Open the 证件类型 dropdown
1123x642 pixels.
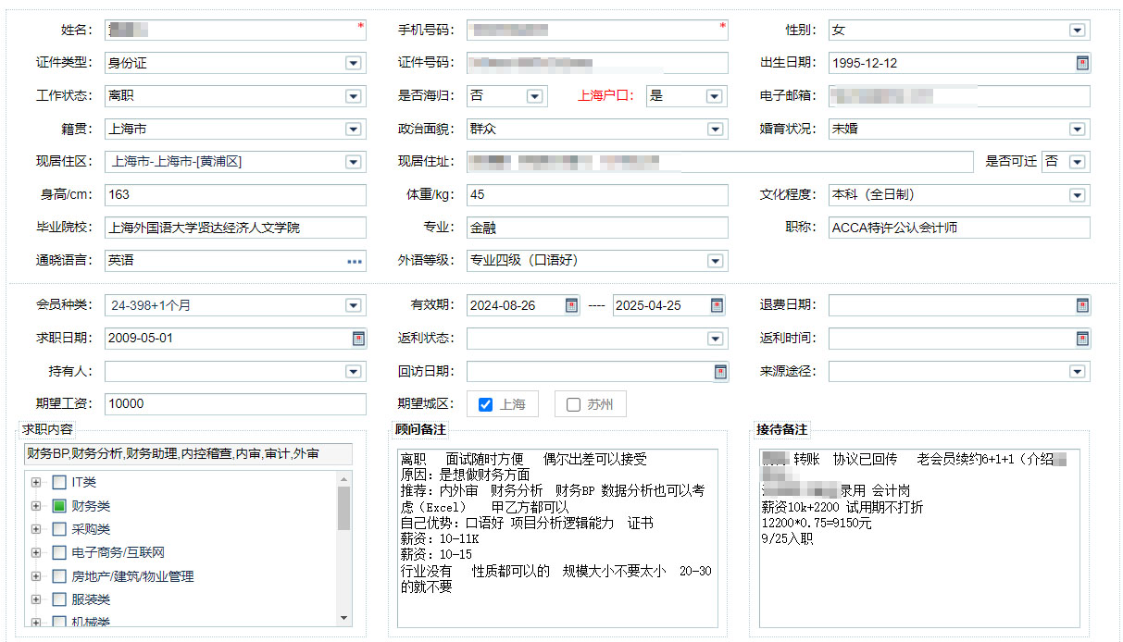[x=353, y=64]
